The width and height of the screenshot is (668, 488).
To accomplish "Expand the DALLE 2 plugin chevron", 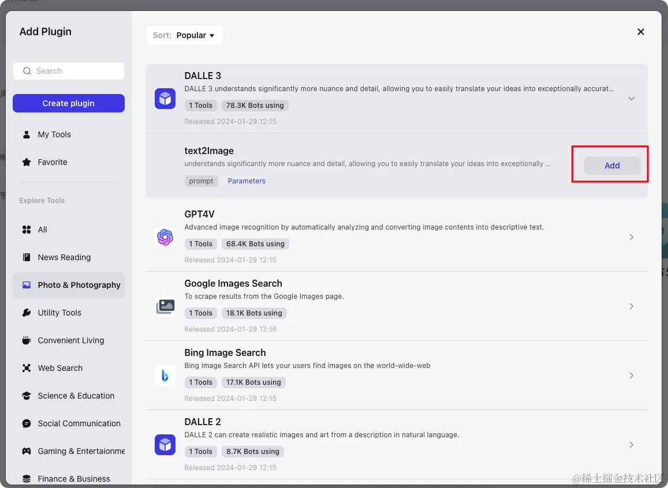I will tap(632, 445).
